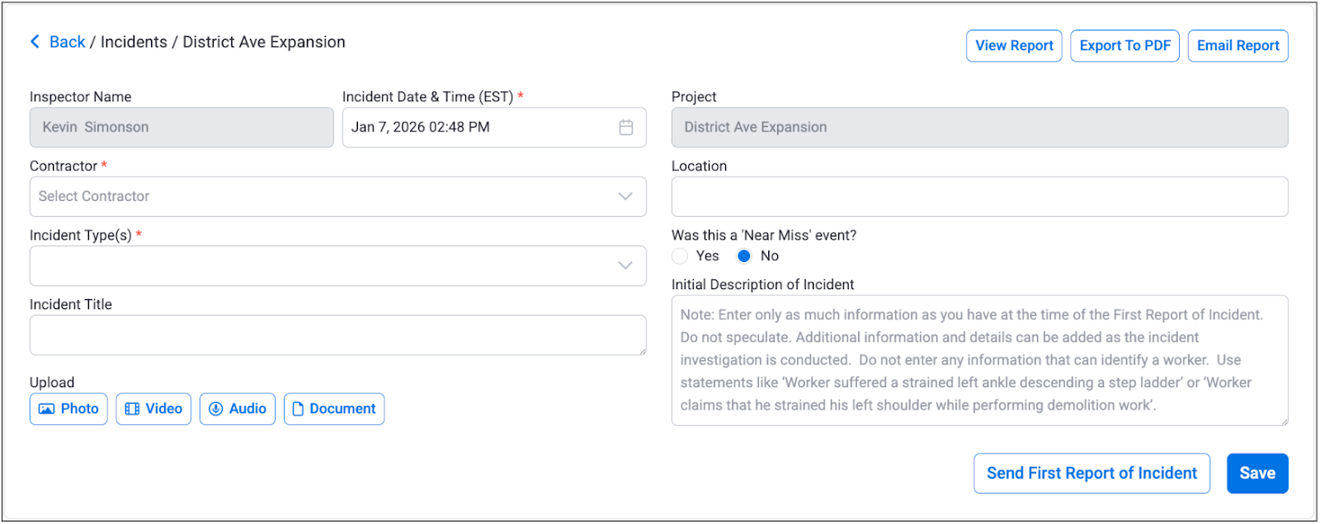Upload a Photo attachment
Screen dimensions: 1320x524
(x=68, y=409)
